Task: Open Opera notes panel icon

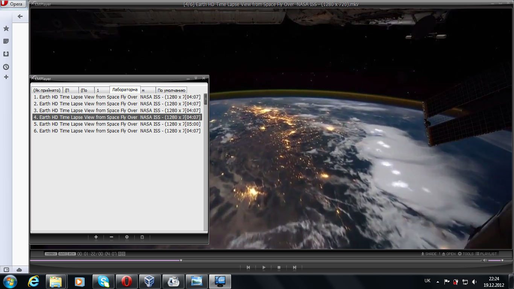Action: click(x=6, y=41)
